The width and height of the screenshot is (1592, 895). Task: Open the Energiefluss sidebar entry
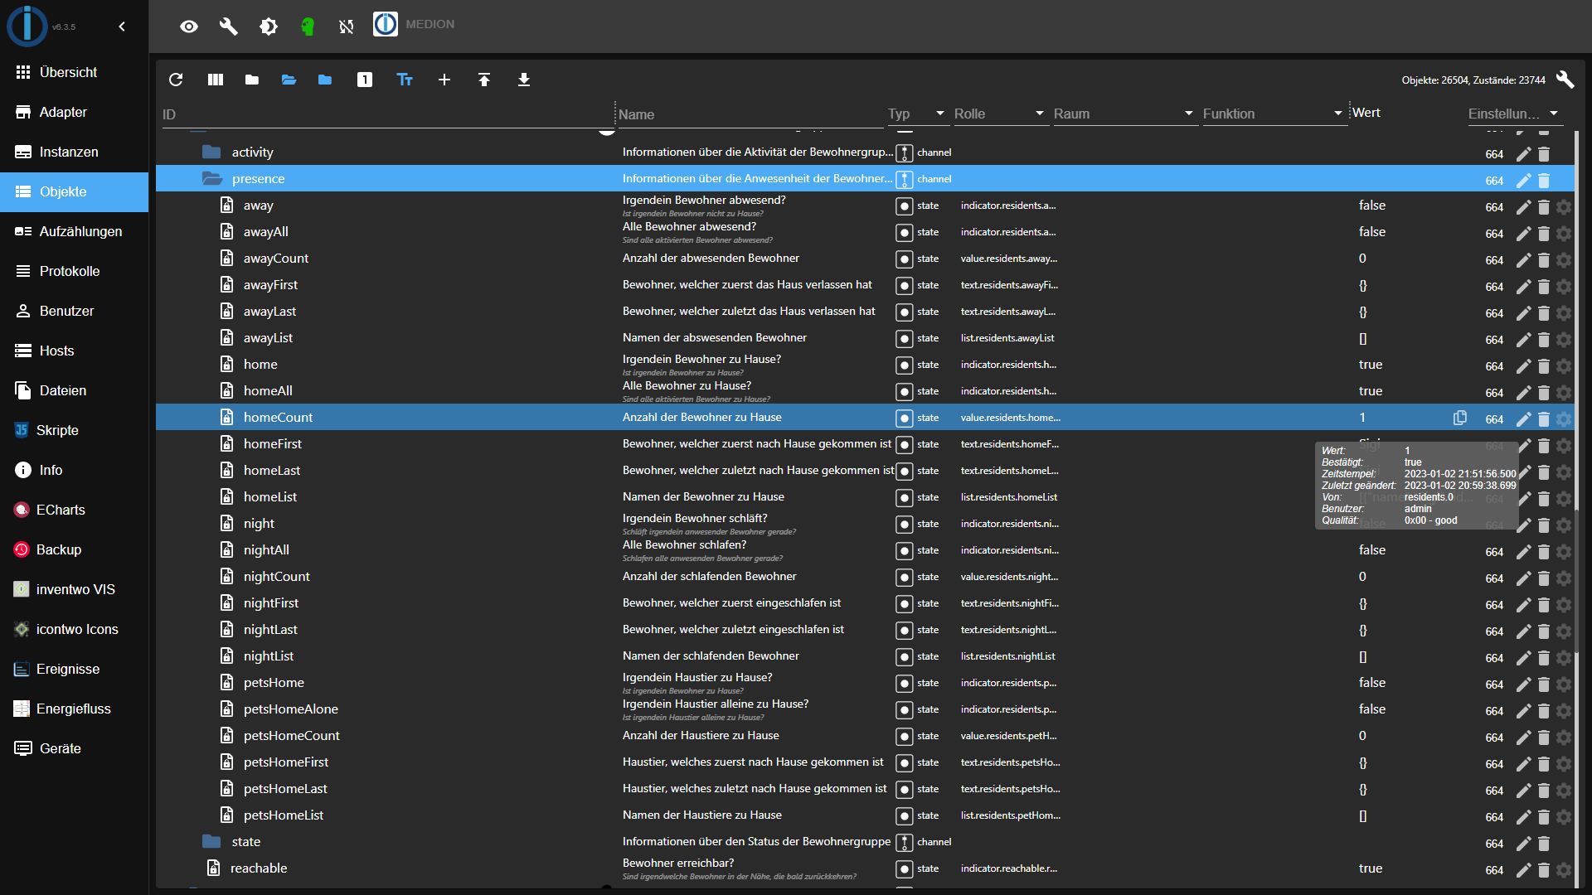[x=74, y=709]
